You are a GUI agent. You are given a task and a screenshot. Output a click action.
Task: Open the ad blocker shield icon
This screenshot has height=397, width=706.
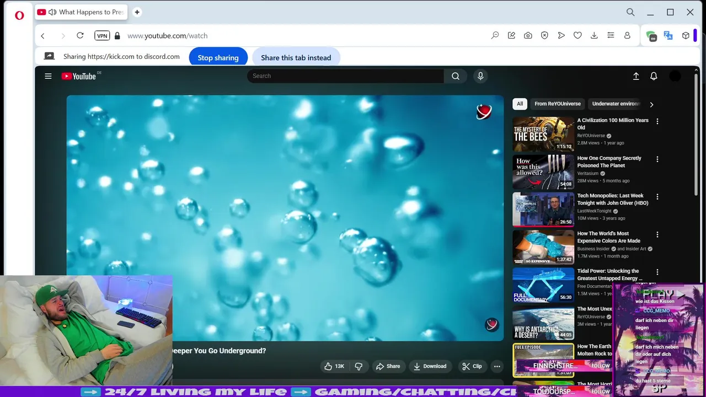(544, 36)
